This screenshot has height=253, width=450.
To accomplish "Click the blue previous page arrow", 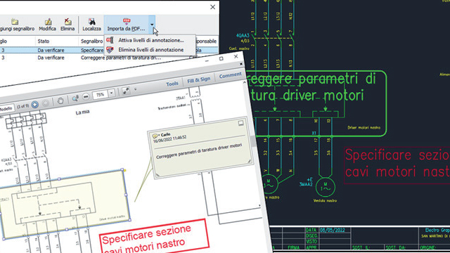I will coord(35,105).
